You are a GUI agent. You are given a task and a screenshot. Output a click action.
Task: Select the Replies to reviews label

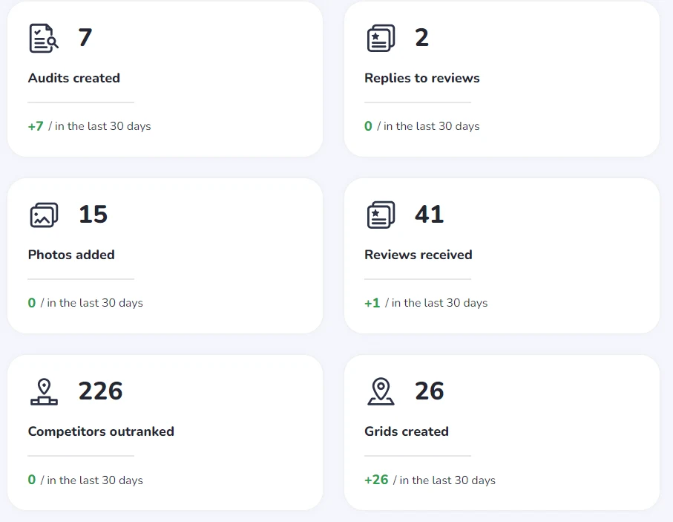coord(422,78)
